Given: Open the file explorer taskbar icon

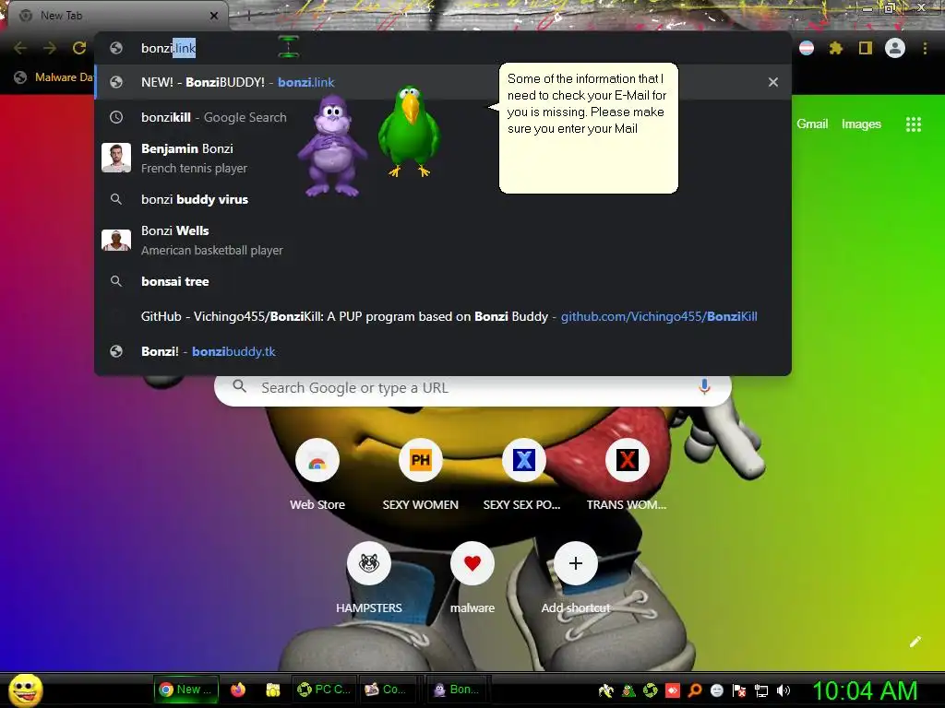Looking at the screenshot, I should 273,690.
